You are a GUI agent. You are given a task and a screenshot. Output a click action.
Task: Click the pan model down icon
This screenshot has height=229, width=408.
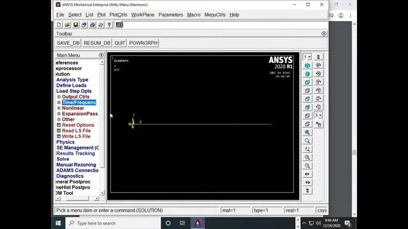[318, 57]
